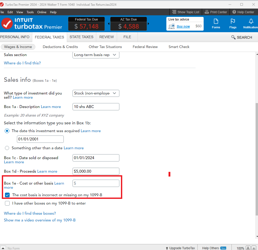Click Learn more for Box 1d Proceeds
258x250 pixels.
(47, 171)
